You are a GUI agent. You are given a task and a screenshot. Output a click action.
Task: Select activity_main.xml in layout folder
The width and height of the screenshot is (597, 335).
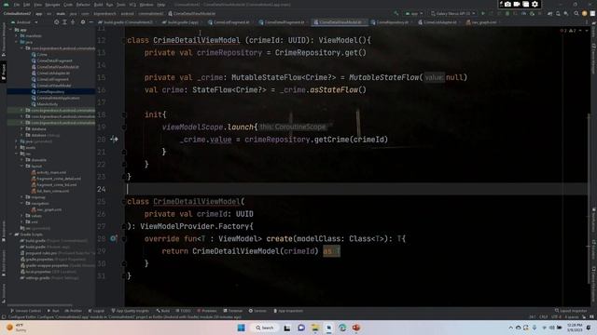49,172
